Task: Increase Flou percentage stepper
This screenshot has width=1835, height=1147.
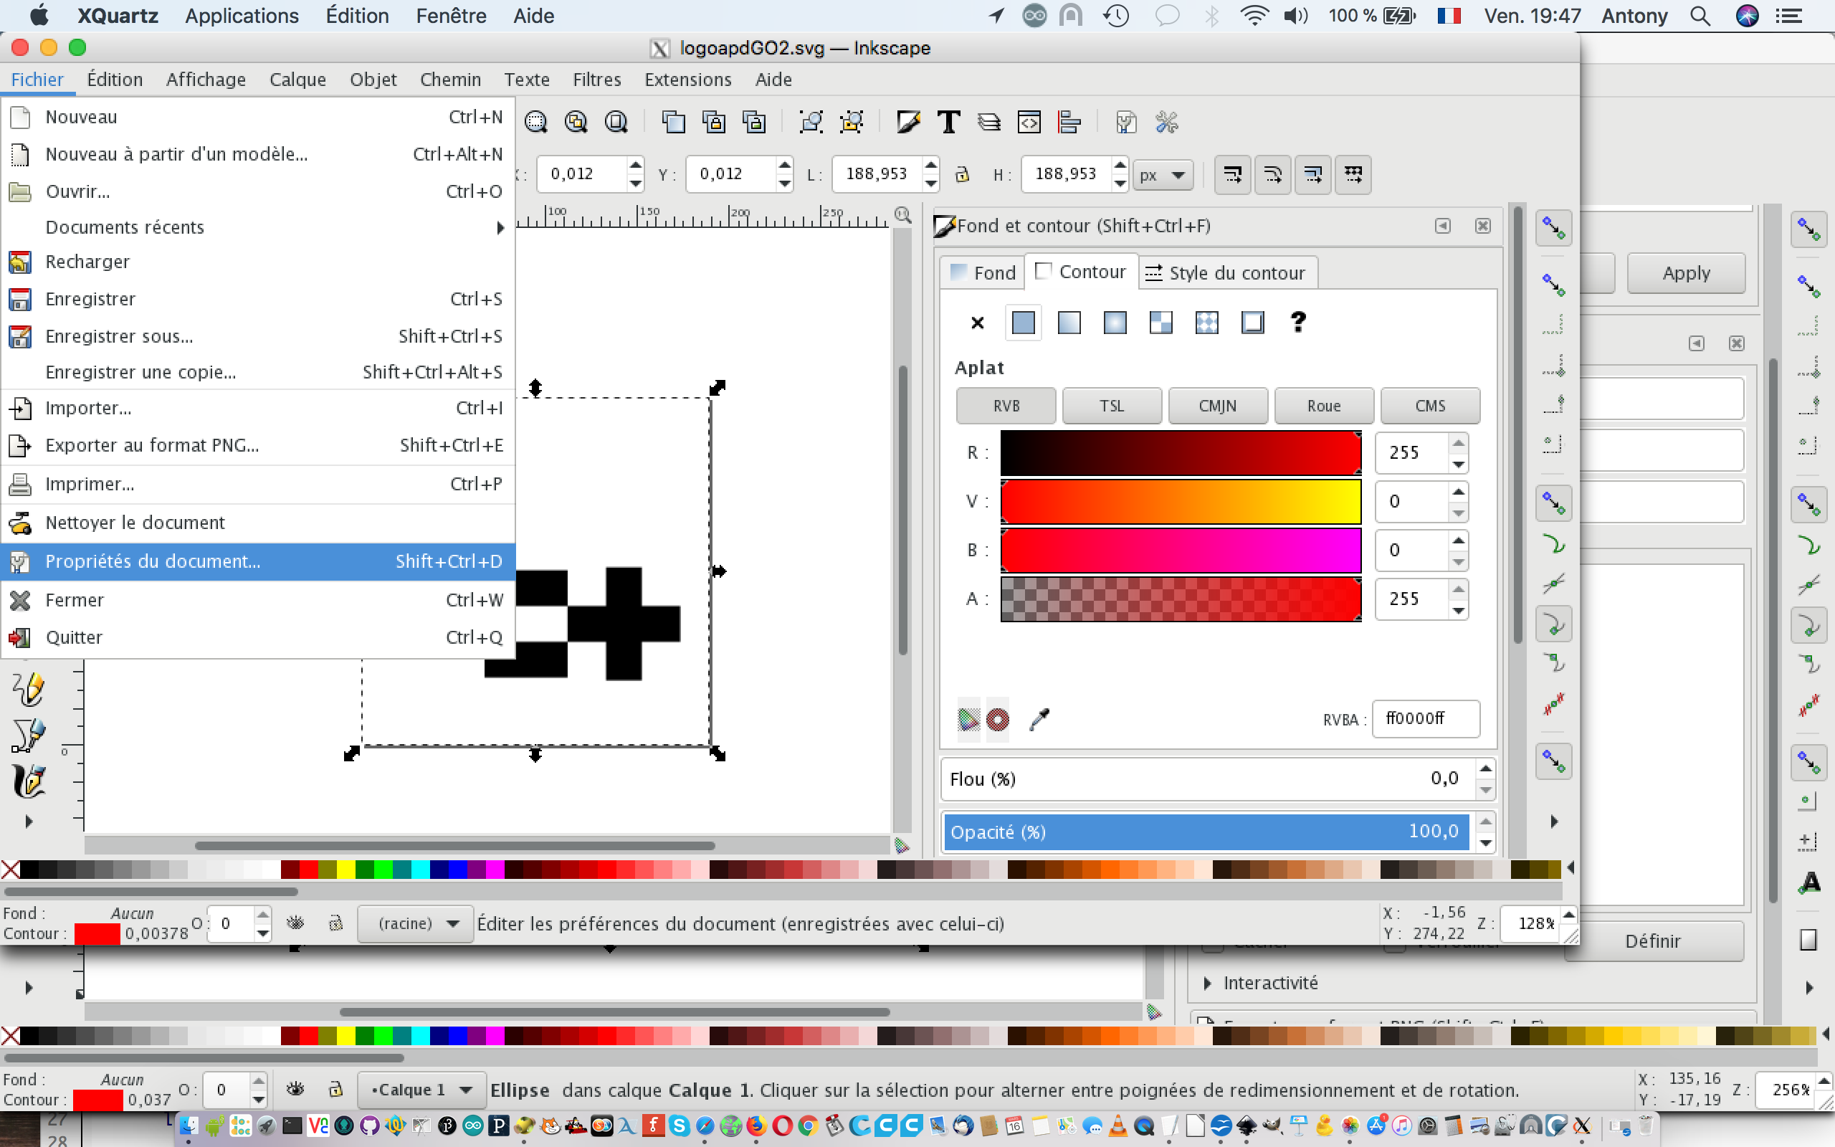Action: click(1485, 769)
